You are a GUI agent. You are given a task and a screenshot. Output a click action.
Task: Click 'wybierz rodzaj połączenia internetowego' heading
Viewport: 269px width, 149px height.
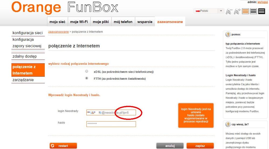pyautogui.click(x=78, y=64)
